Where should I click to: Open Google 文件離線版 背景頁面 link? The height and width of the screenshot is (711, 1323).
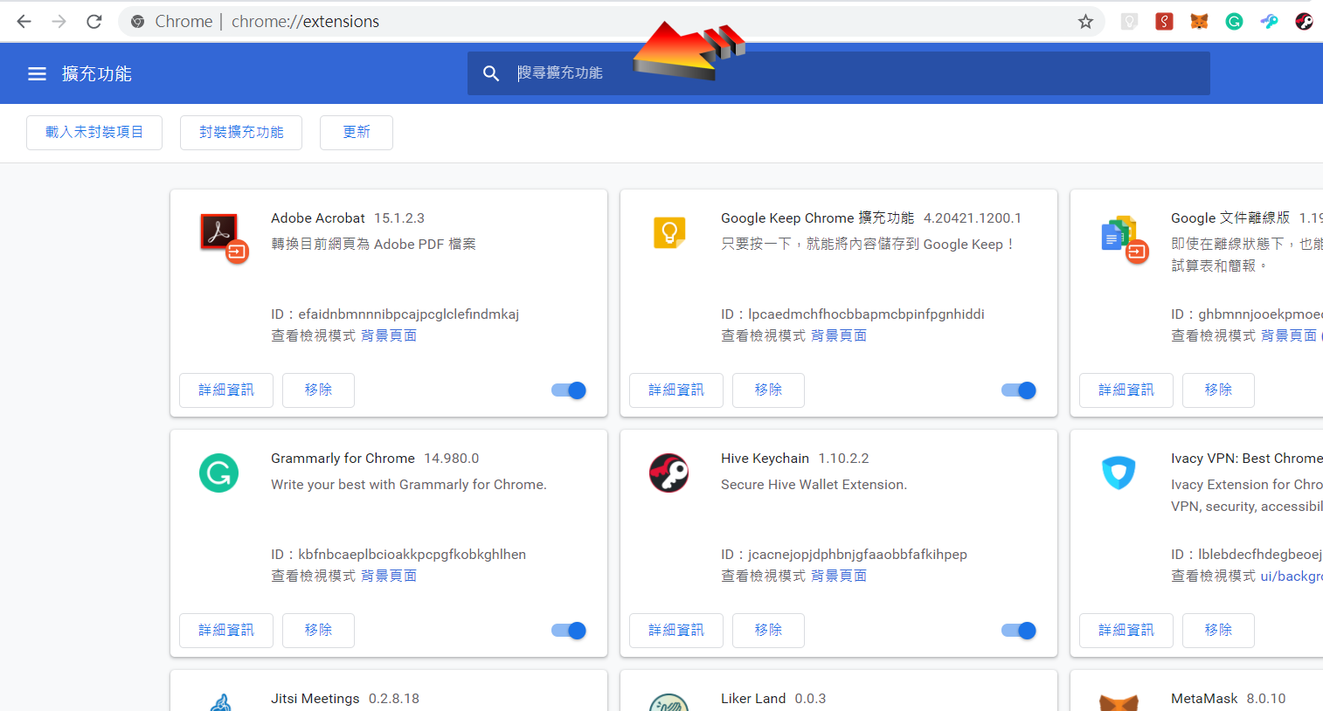click(x=1289, y=335)
